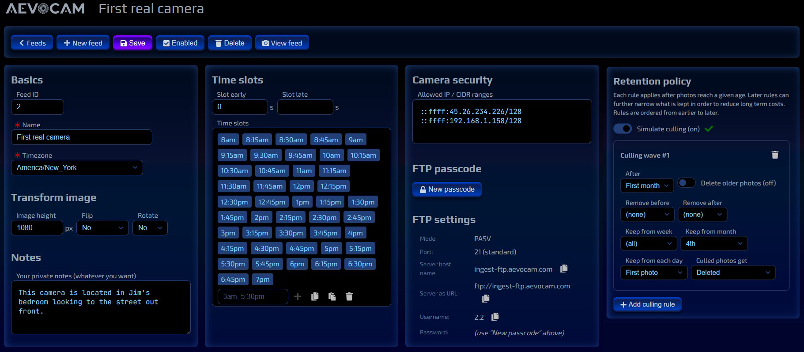The width and height of the screenshot is (804, 352).
Task: Select the 5:45pm time slot
Action: (267, 264)
